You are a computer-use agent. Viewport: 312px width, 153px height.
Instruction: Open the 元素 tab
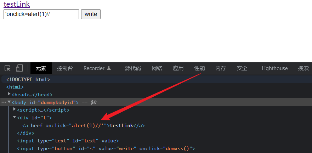pos(41,68)
